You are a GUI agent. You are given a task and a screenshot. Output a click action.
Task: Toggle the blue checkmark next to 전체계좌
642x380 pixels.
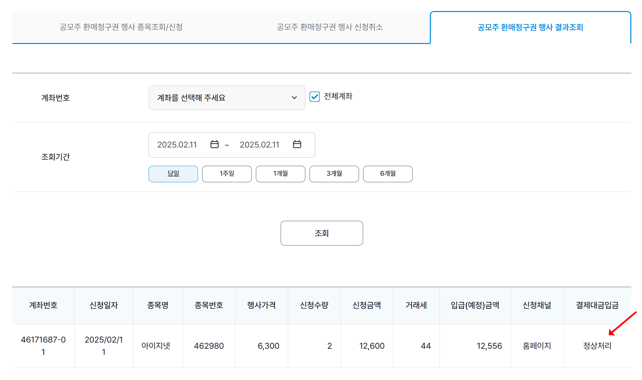[x=315, y=97]
